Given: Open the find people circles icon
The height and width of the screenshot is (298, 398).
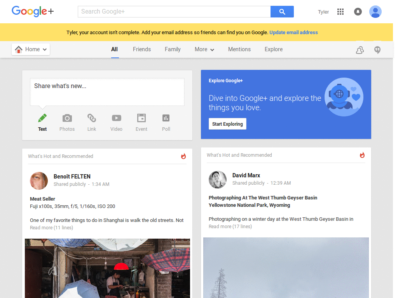Looking at the screenshot, I should [x=360, y=50].
